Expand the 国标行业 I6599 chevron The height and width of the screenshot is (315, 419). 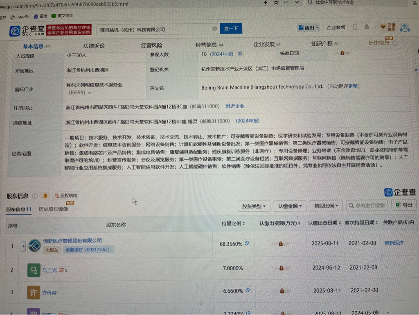tap(90, 93)
